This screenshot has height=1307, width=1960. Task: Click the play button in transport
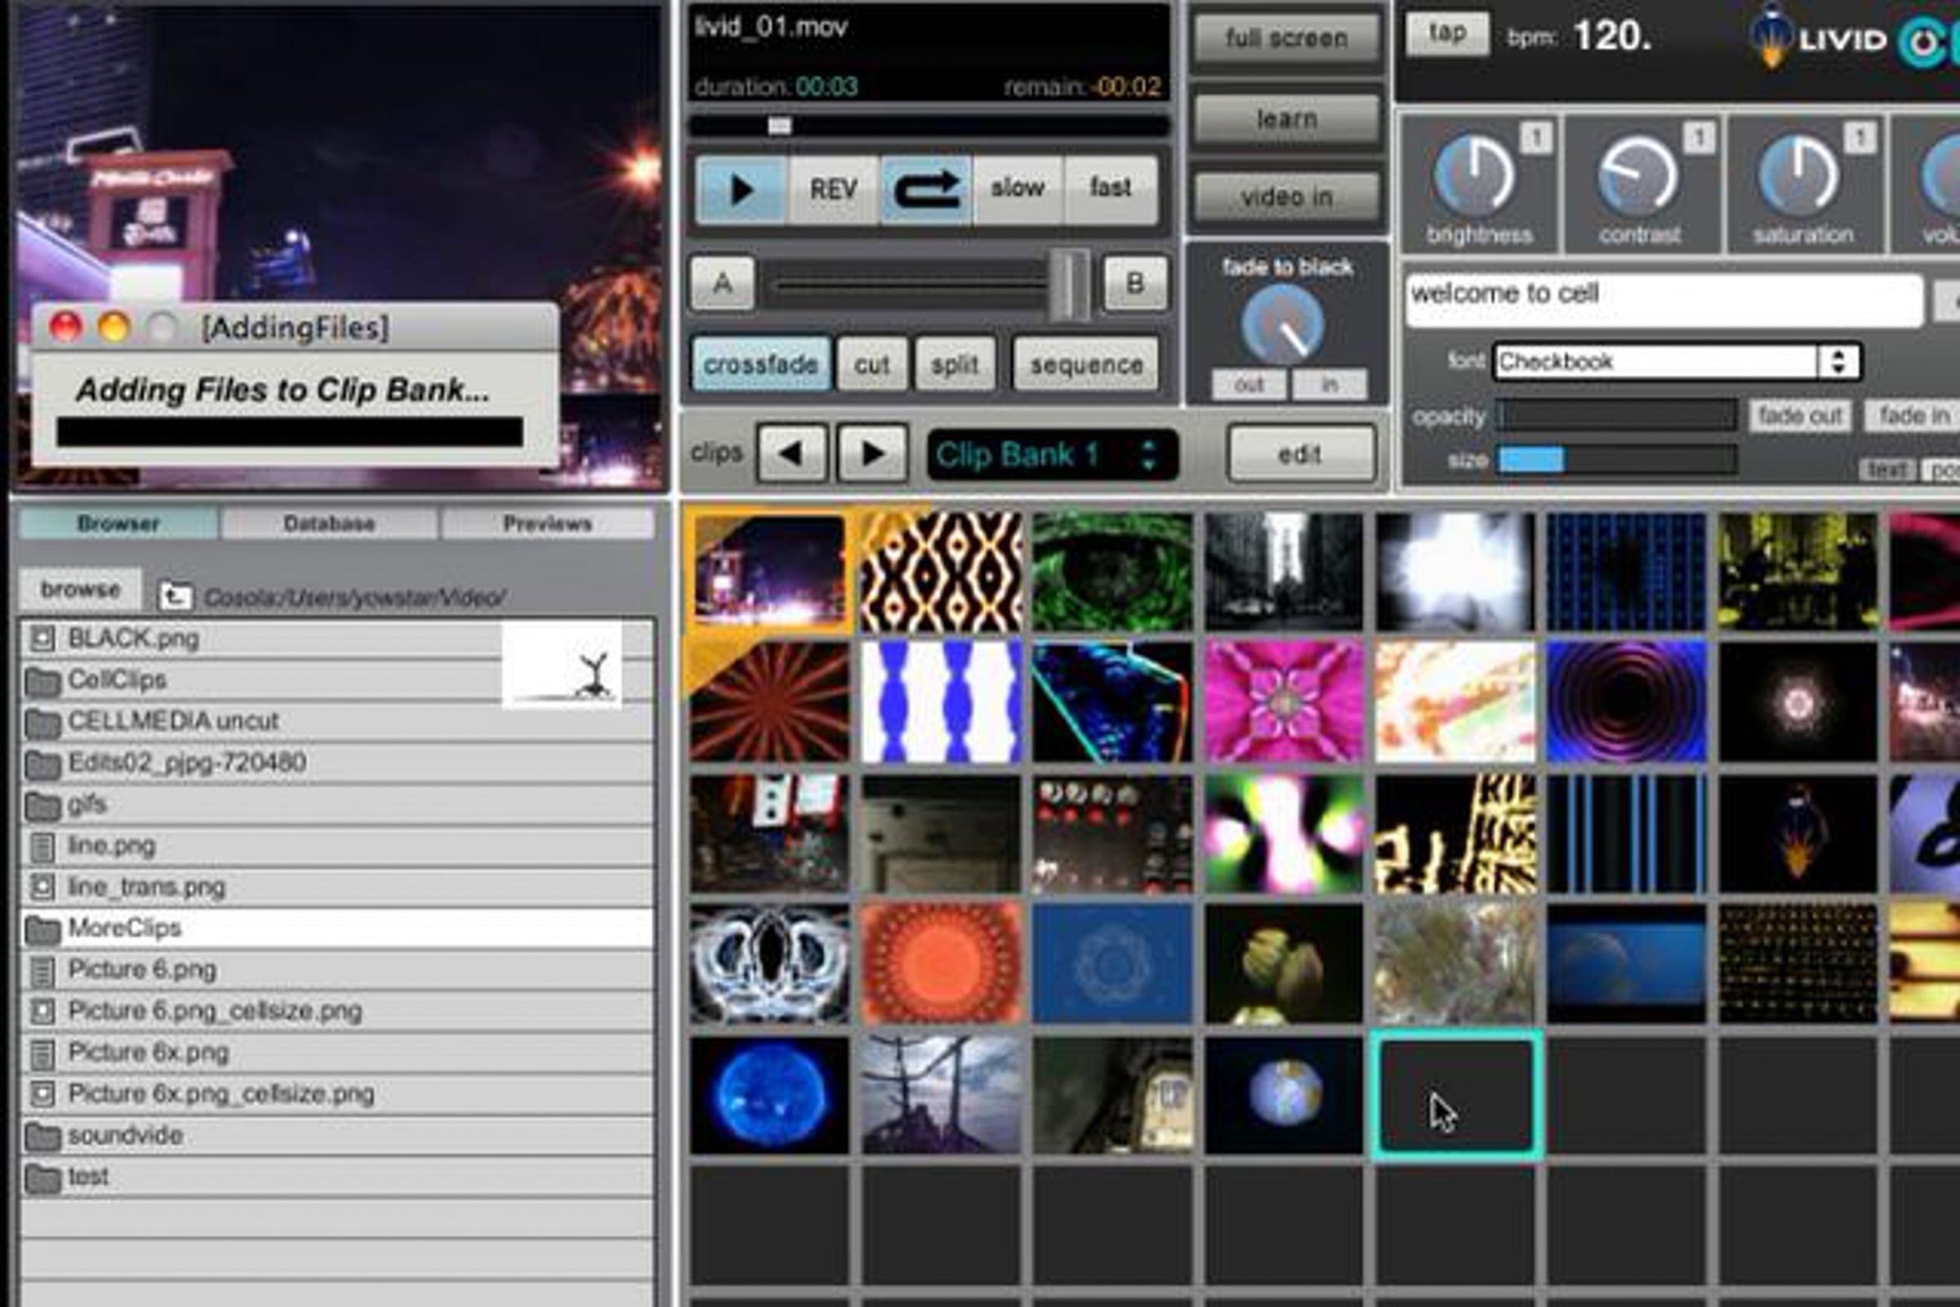click(x=741, y=190)
